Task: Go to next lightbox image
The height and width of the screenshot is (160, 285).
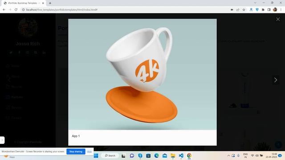Action: (276, 80)
